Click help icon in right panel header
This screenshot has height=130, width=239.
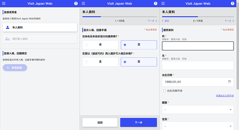[x=232, y=4]
